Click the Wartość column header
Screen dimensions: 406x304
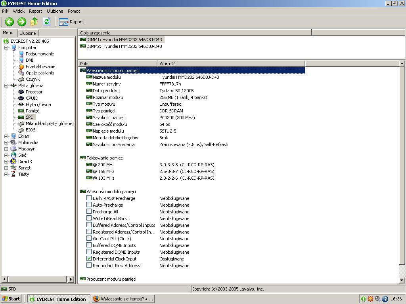(231, 64)
